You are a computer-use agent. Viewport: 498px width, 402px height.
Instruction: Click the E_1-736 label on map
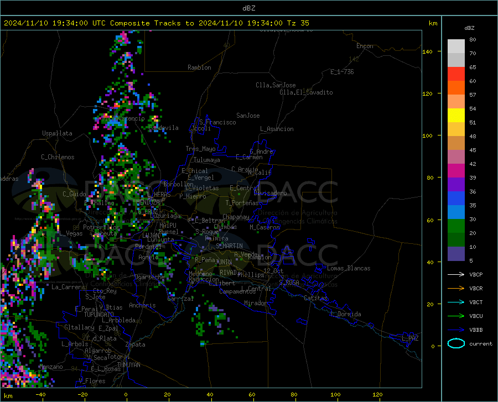[x=342, y=72]
